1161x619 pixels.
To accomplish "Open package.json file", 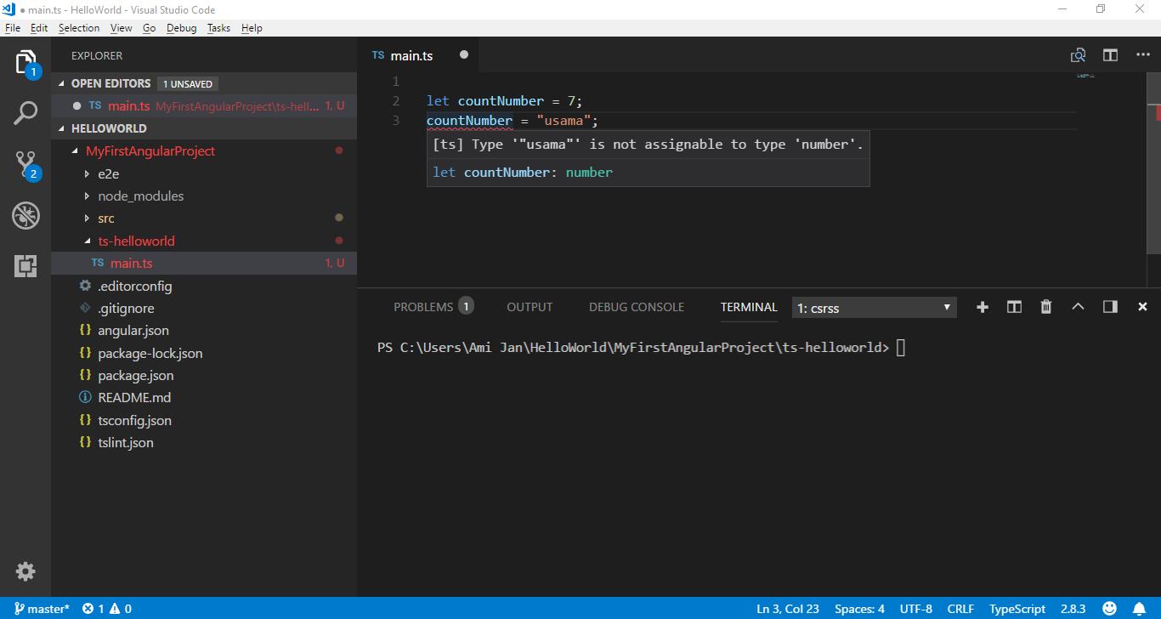I will pos(204,376).
